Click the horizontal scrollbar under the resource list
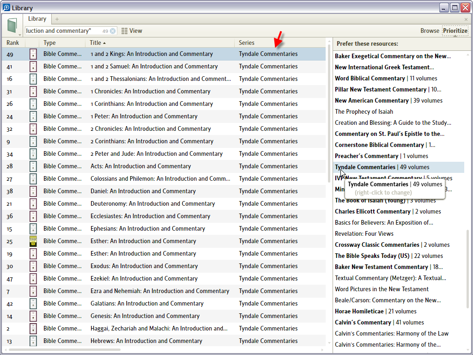The width and height of the screenshot is (473, 355). 65,350
